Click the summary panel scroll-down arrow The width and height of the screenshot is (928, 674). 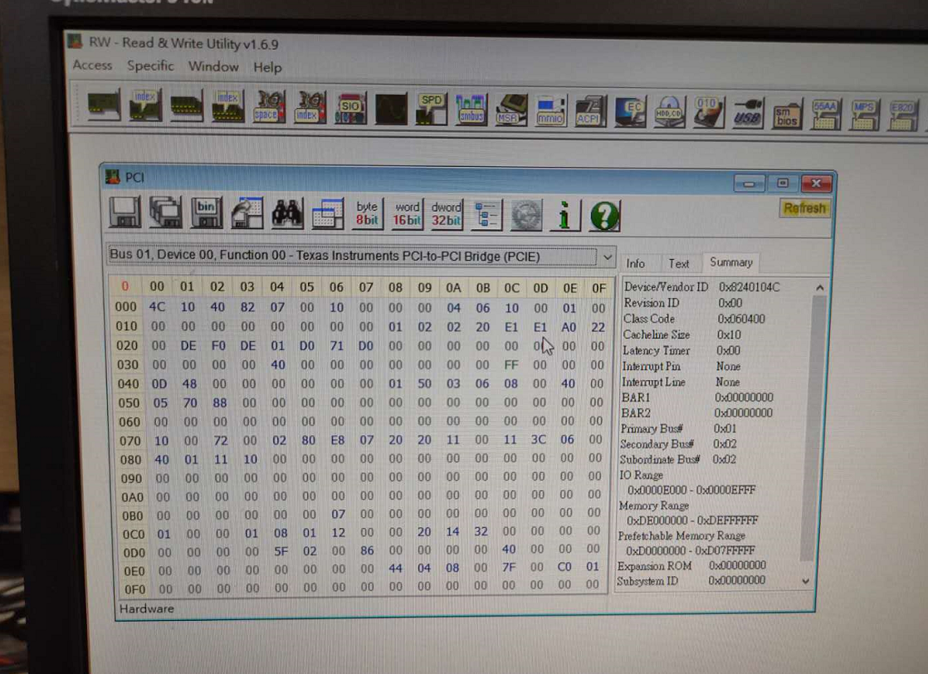[805, 581]
